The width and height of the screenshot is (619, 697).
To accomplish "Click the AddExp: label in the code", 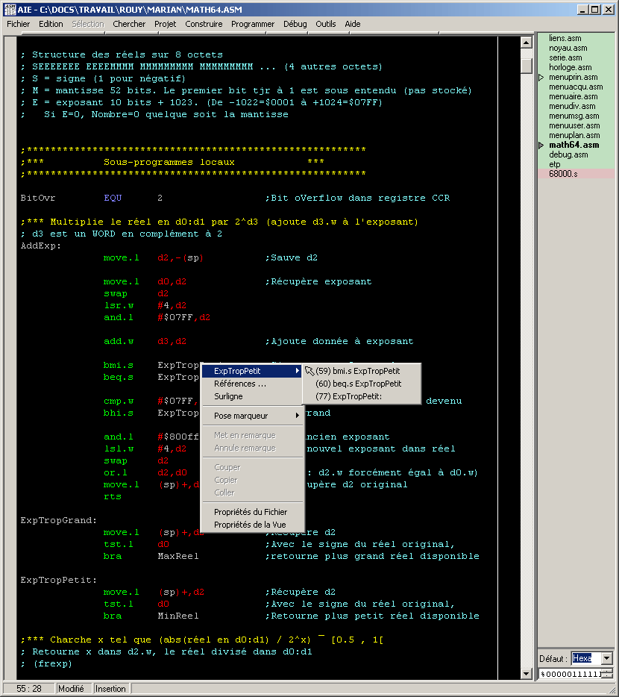I will coord(40,246).
